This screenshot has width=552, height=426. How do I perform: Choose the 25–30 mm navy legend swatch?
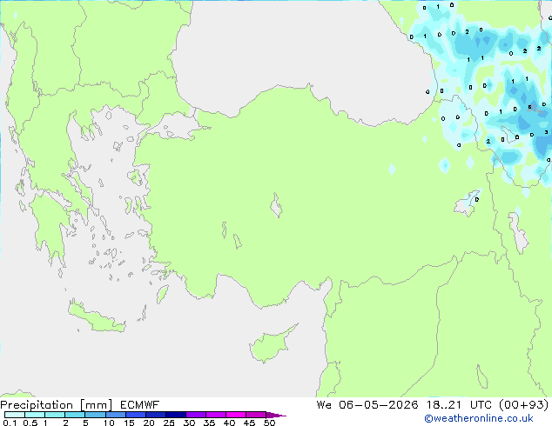coord(175,415)
